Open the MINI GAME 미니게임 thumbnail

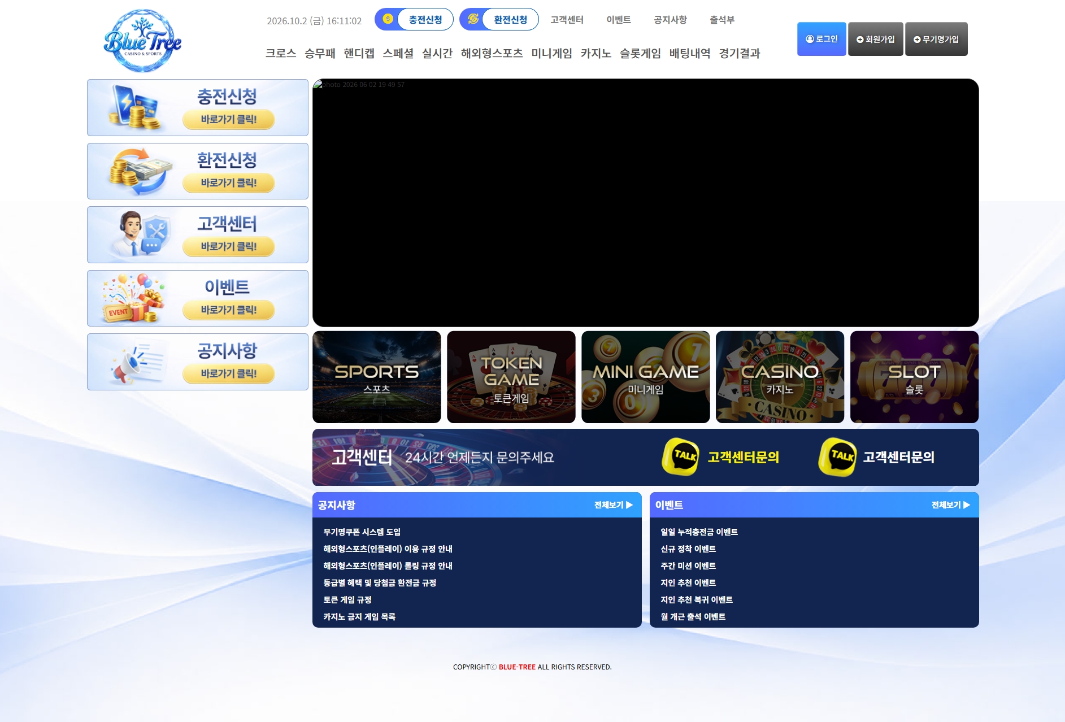(x=646, y=377)
